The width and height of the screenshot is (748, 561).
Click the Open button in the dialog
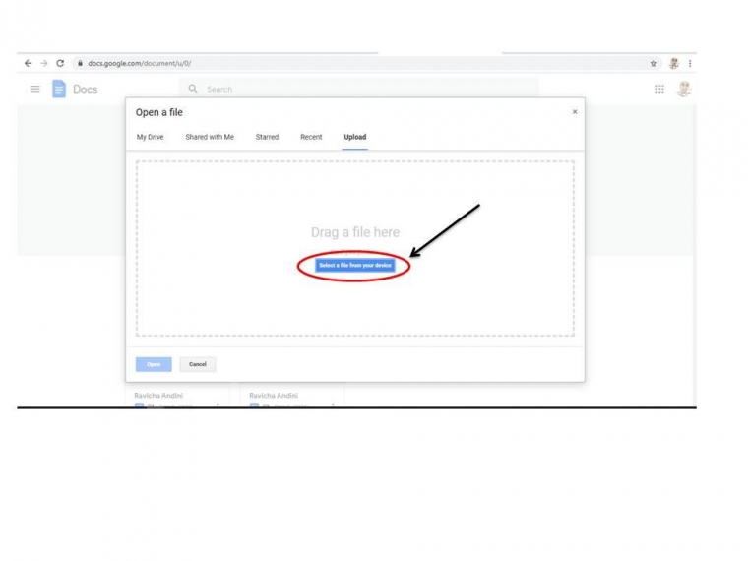pyautogui.click(x=154, y=364)
